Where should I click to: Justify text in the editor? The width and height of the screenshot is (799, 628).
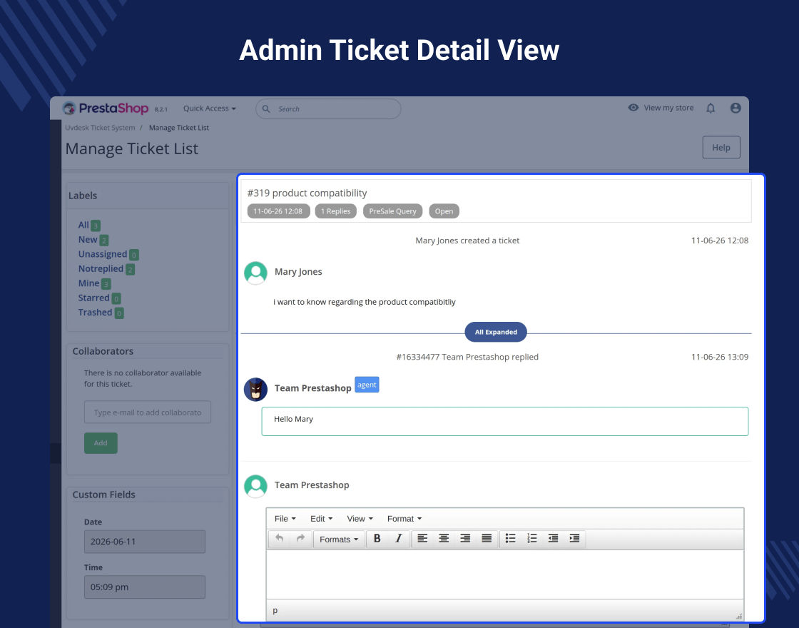487,538
